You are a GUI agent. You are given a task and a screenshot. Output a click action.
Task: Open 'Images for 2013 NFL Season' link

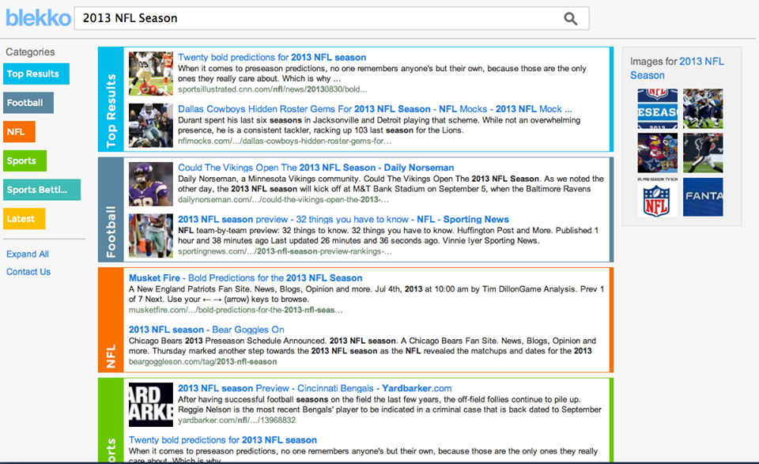[677, 68]
